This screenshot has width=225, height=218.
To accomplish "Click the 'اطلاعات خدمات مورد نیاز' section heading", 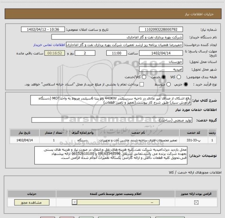I will [196, 110].
